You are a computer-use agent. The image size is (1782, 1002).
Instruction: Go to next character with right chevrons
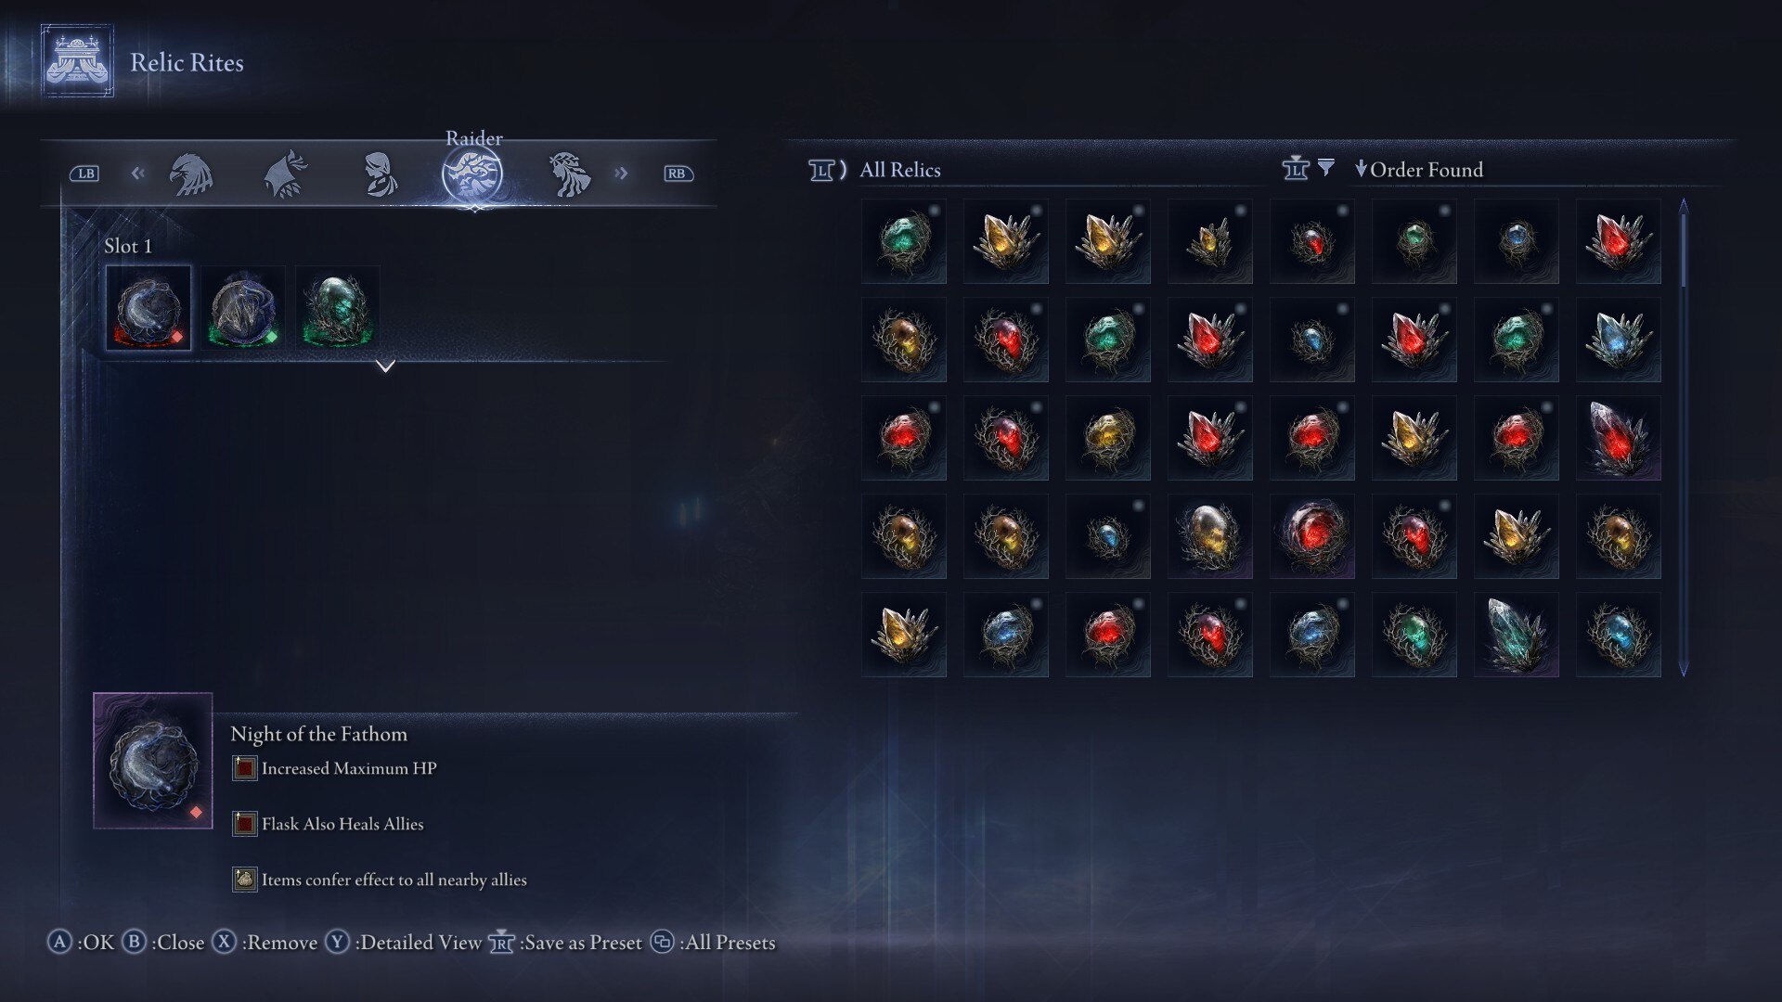click(x=621, y=173)
